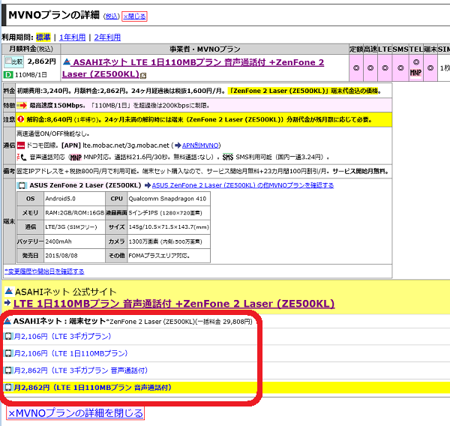Click device icon beside 月2,106円 LTE 1日110MBプラン
The height and width of the screenshot is (426, 450).
tap(8, 353)
